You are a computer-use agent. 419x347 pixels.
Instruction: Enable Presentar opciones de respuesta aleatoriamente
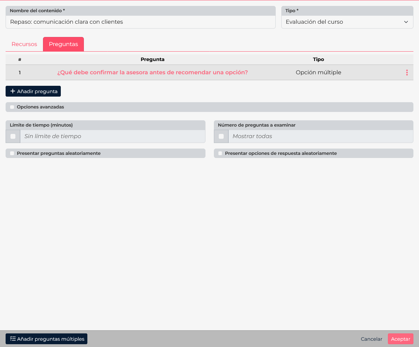(x=220, y=153)
